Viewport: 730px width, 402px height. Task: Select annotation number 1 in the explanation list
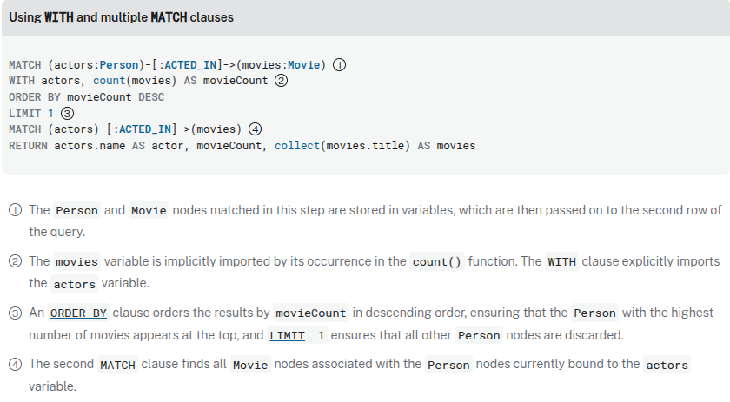click(16, 210)
